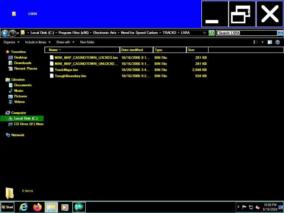Select the TrackMaps.bin file
This screenshot has width=284, height=213.
66,70
